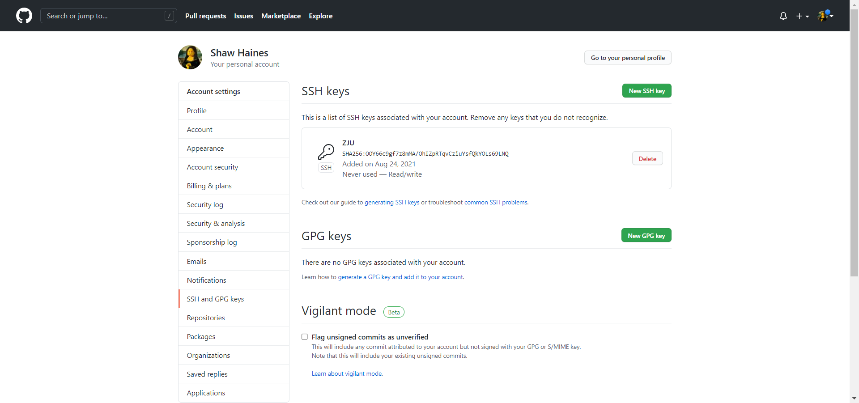Click Shaw Haines profile avatar
Viewport: 859px width, 403px height.
click(190, 57)
